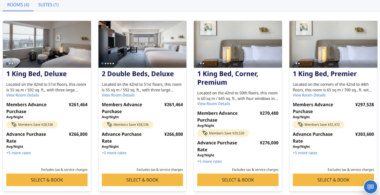View Room Details for 2 Double Beds Deluxe
The height and width of the screenshot is (195, 380).
point(118,95)
